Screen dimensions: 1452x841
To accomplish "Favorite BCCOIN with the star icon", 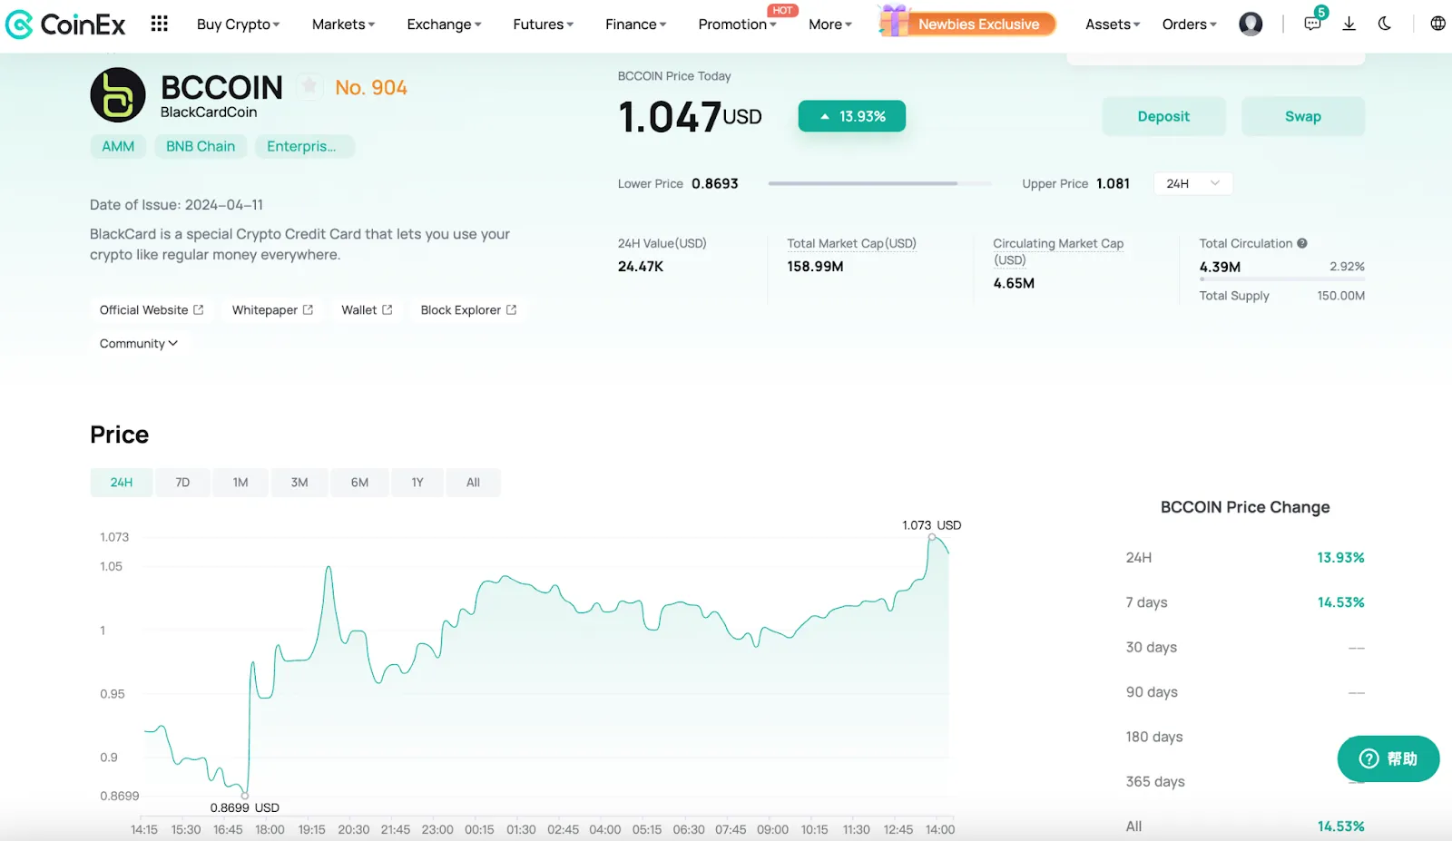I will (x=309, y=86).
